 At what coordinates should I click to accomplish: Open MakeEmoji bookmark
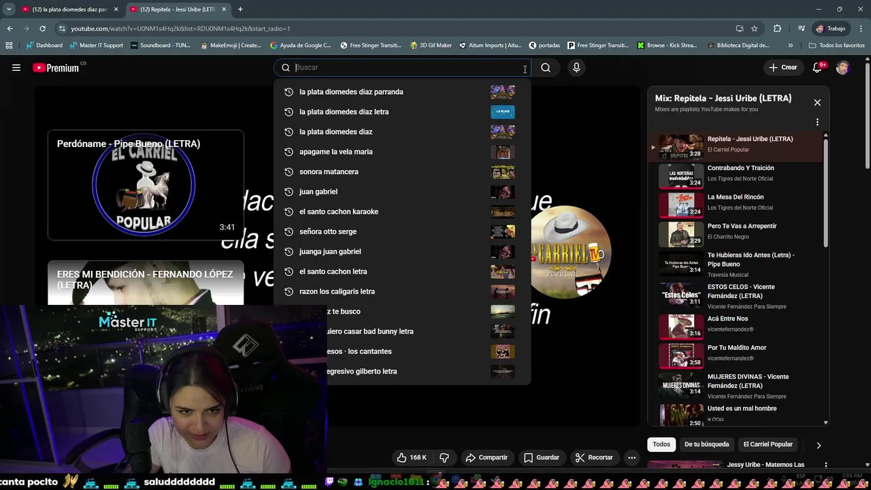coord(230,46)
